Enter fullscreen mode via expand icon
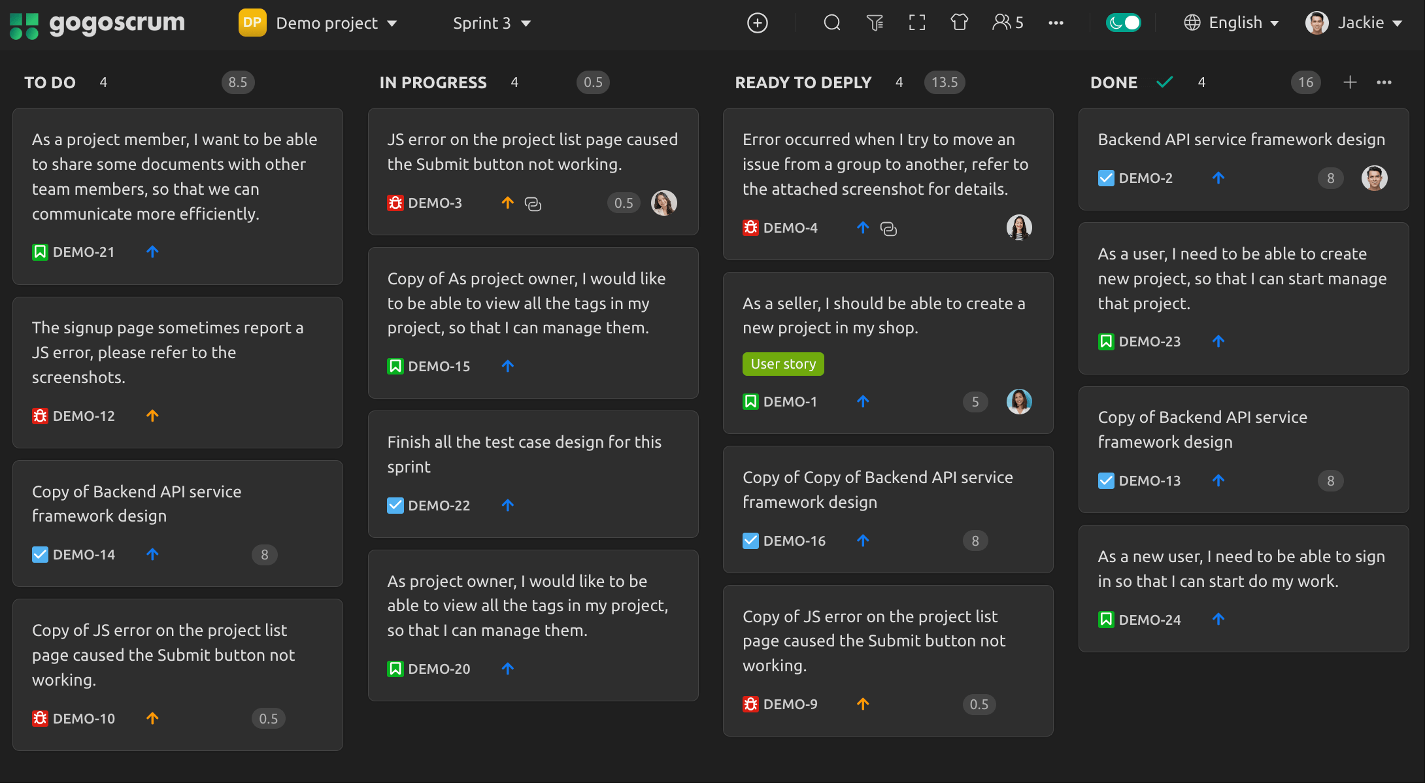1425x783 pixels. [x=917, y=23]
